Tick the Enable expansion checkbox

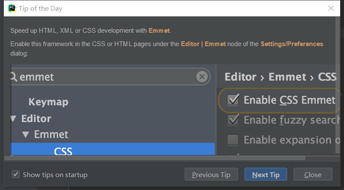point(234,140)
